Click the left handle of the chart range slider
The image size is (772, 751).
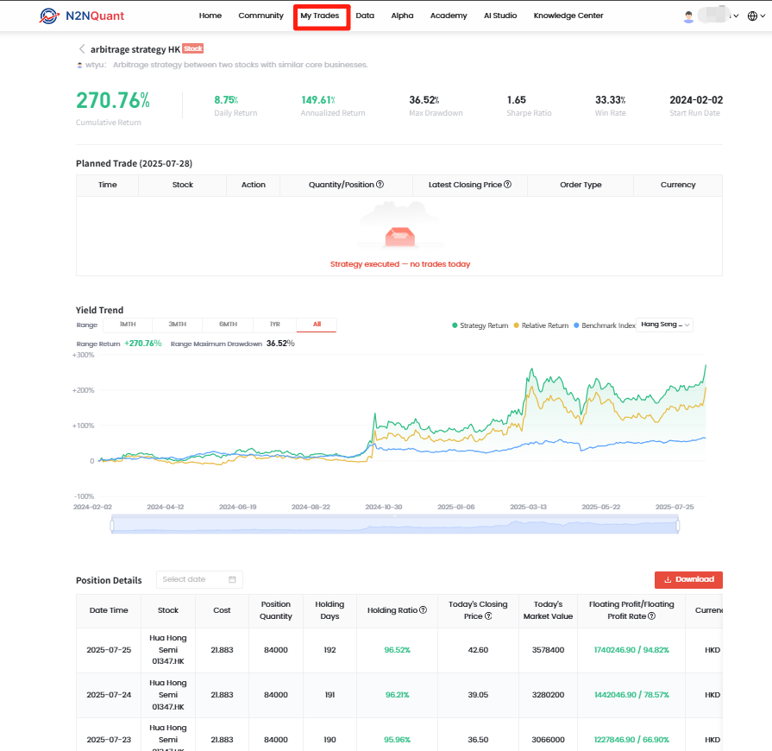pos(112,526)
